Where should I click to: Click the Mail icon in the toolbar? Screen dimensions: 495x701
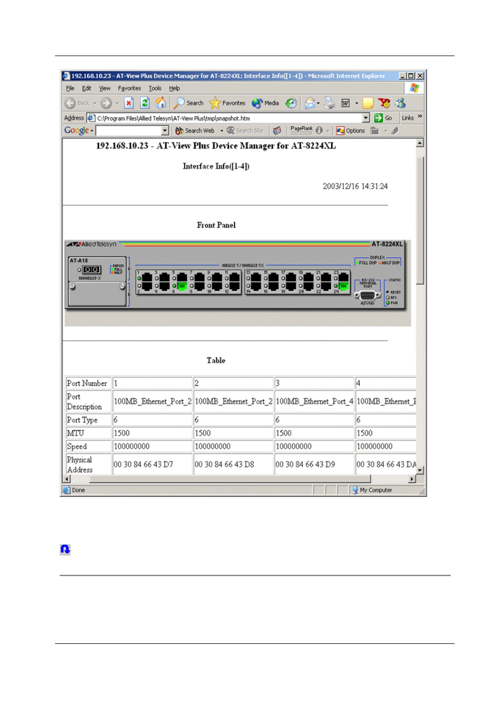(x=310, y=103)
